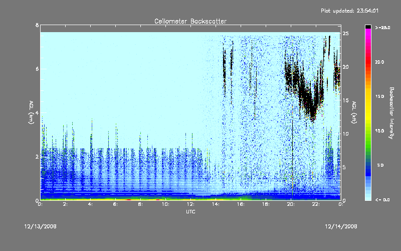
Task: Select the "8:" UTC hour label
Action: tap(141, 204)
